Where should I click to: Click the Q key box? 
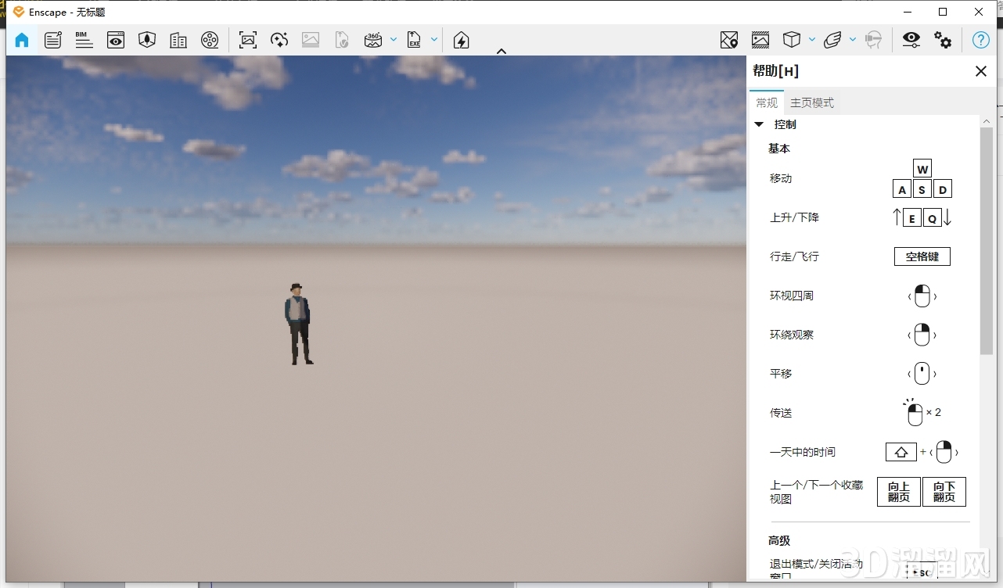(932, 218)
